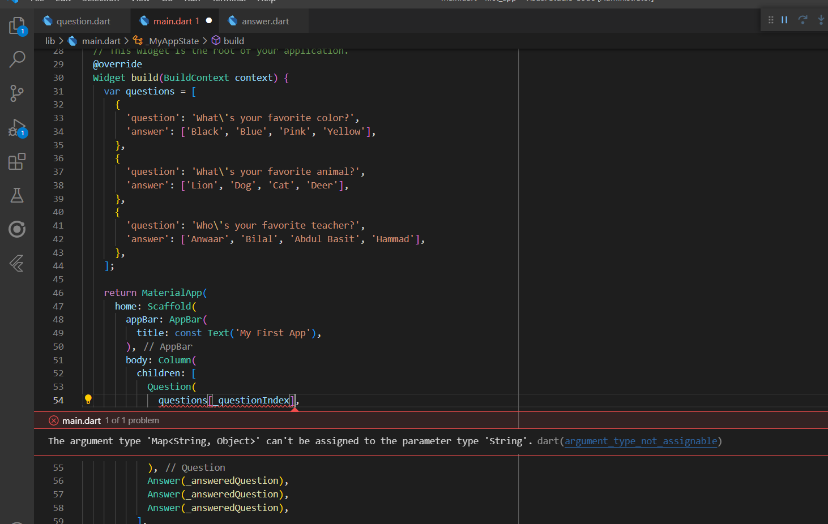Switch to the answer.dart tab
Screen dimensions: 828x524
tap(265, 21)
